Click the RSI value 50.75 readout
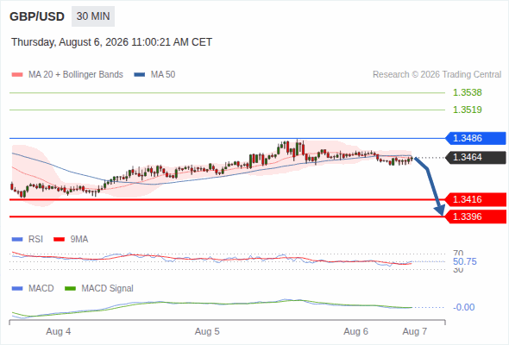The height and width of the screenshot is (345, 509). pyautogui.click(x=465, y=261)
